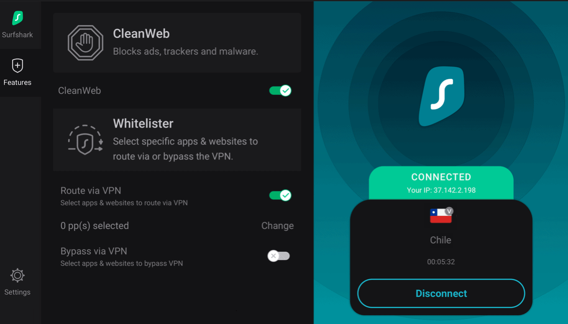Viewport: 568px width, 324px height.
Task: Click the large Surfshark logo in the connection panel
Action: pos(441,96)
